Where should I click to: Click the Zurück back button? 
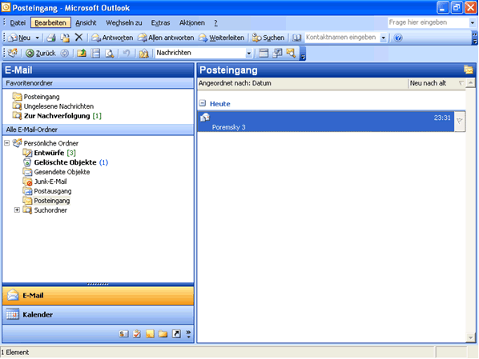point(41,53)
